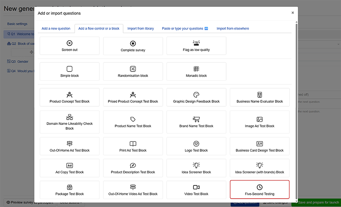The width and height of the screenshot is (341, 207).
Task: Click the Logo Test Block heart icon
Action: (196, 144)
